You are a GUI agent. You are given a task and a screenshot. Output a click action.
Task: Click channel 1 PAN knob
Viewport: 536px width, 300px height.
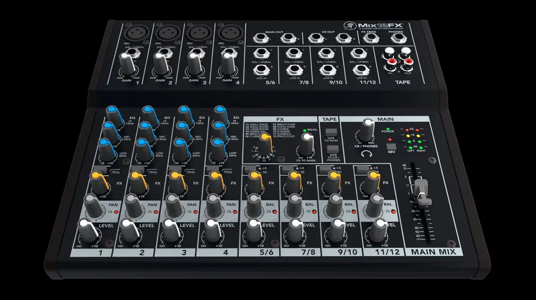tap(93, 206)
